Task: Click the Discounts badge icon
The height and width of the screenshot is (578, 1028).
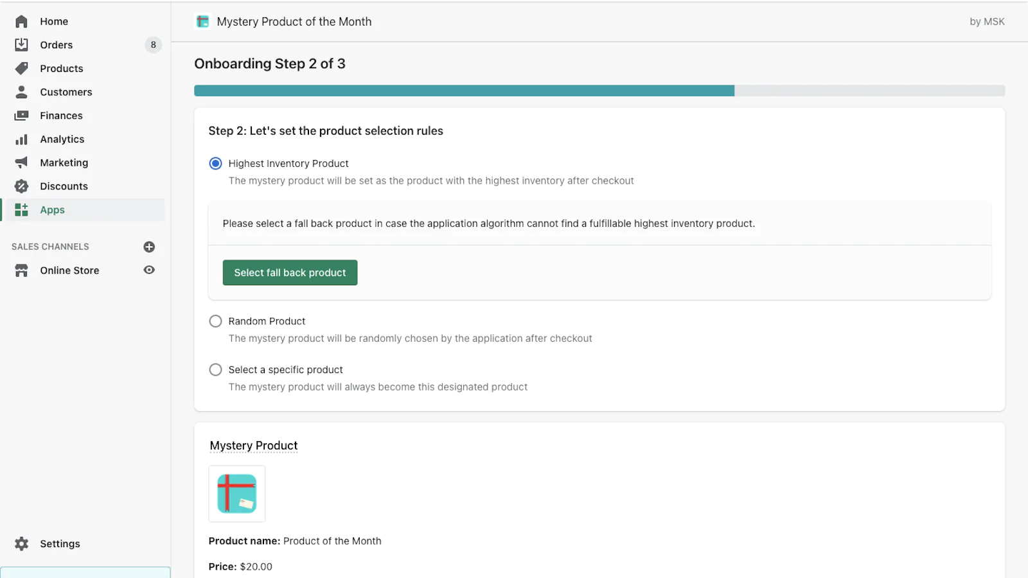Action: pyautogui.click(x=21, y=186)
